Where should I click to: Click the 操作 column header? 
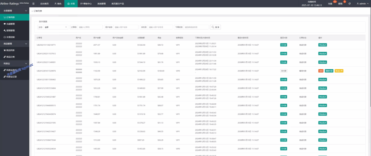click(320, 38)
